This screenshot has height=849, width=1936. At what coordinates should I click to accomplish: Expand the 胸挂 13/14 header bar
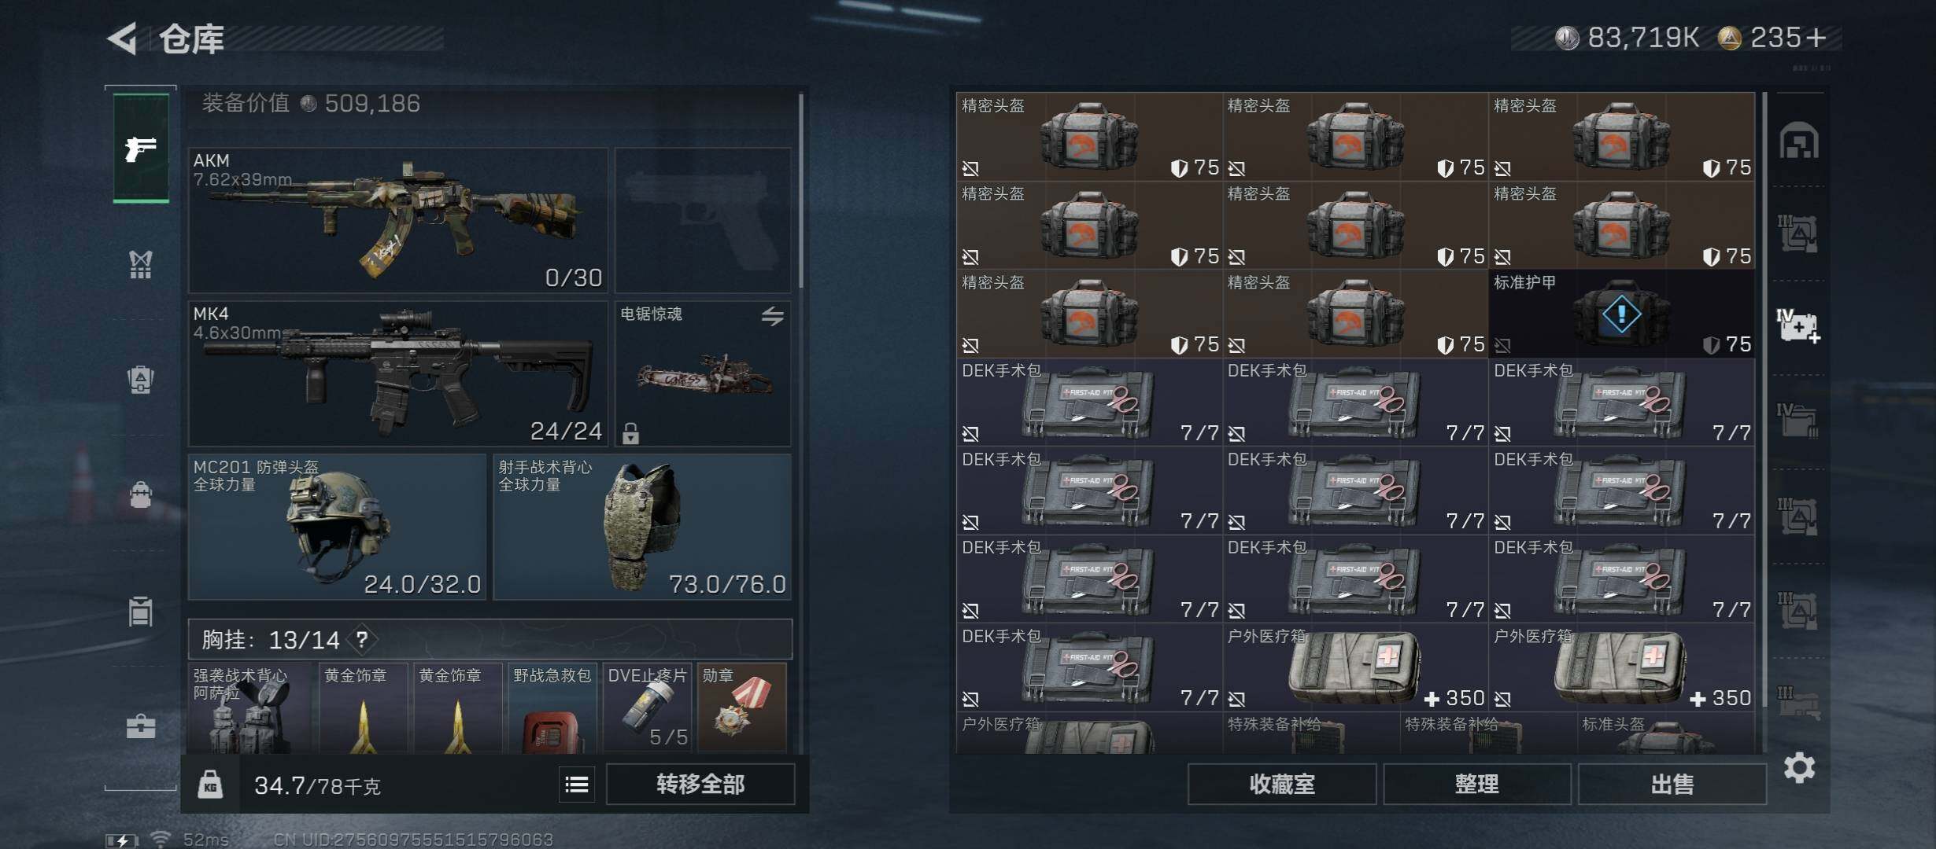click(x=490, y=639)
